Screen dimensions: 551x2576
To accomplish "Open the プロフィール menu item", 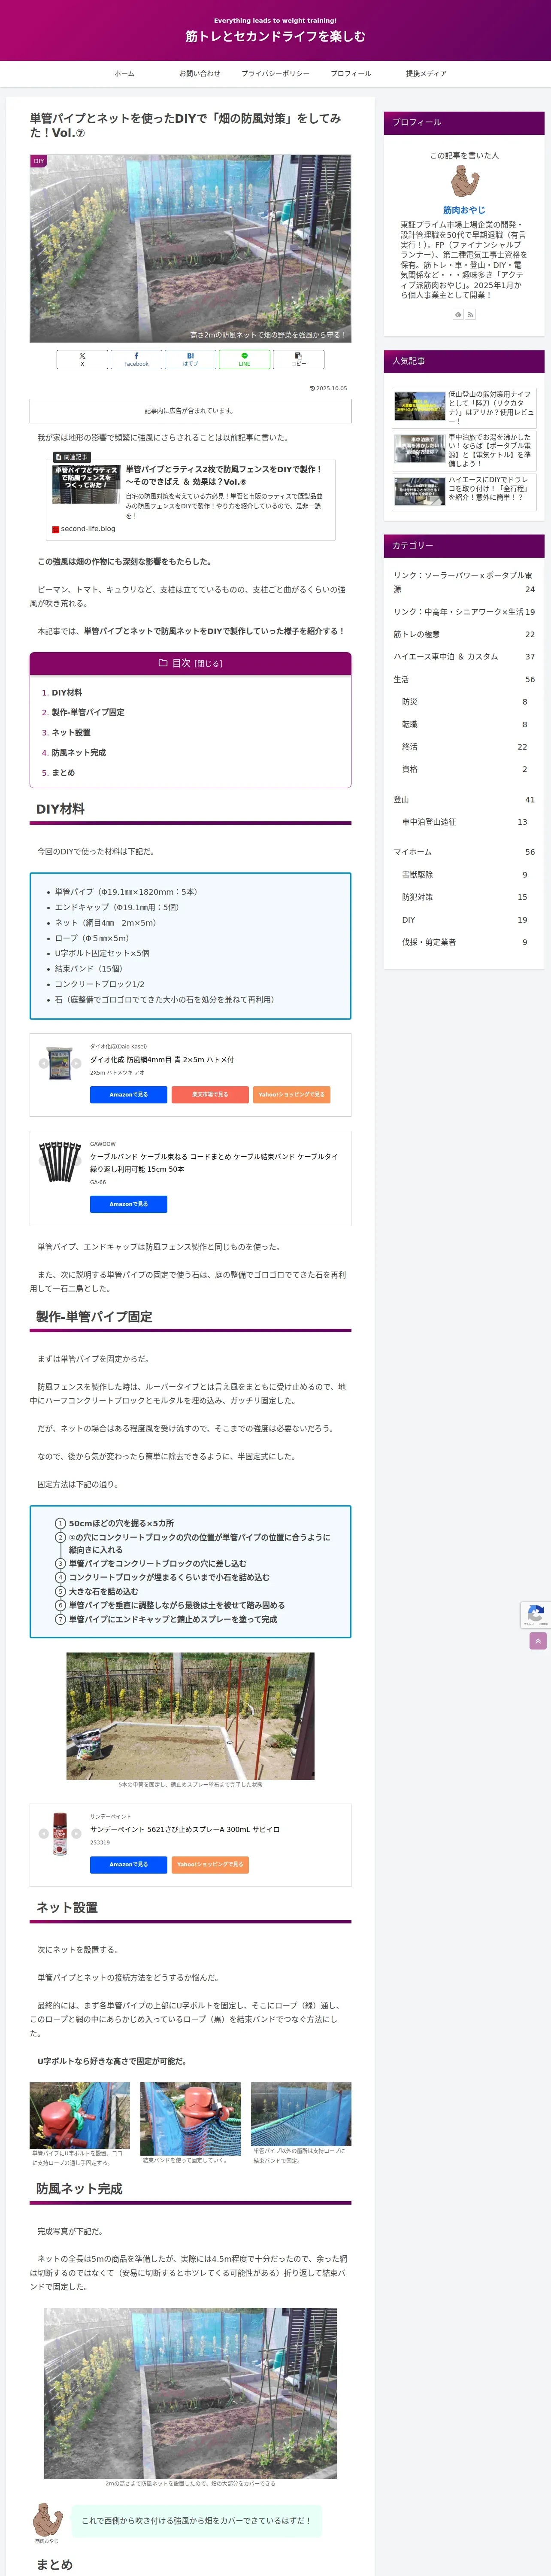I will coord(351,73).
